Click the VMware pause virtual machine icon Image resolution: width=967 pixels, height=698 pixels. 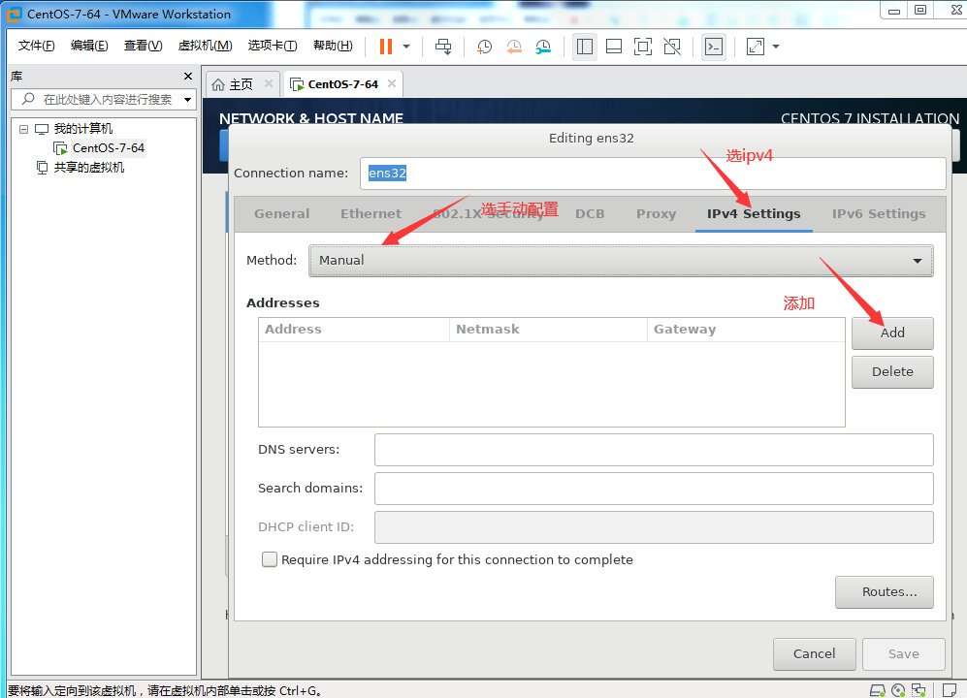click(x=386, y=47)
